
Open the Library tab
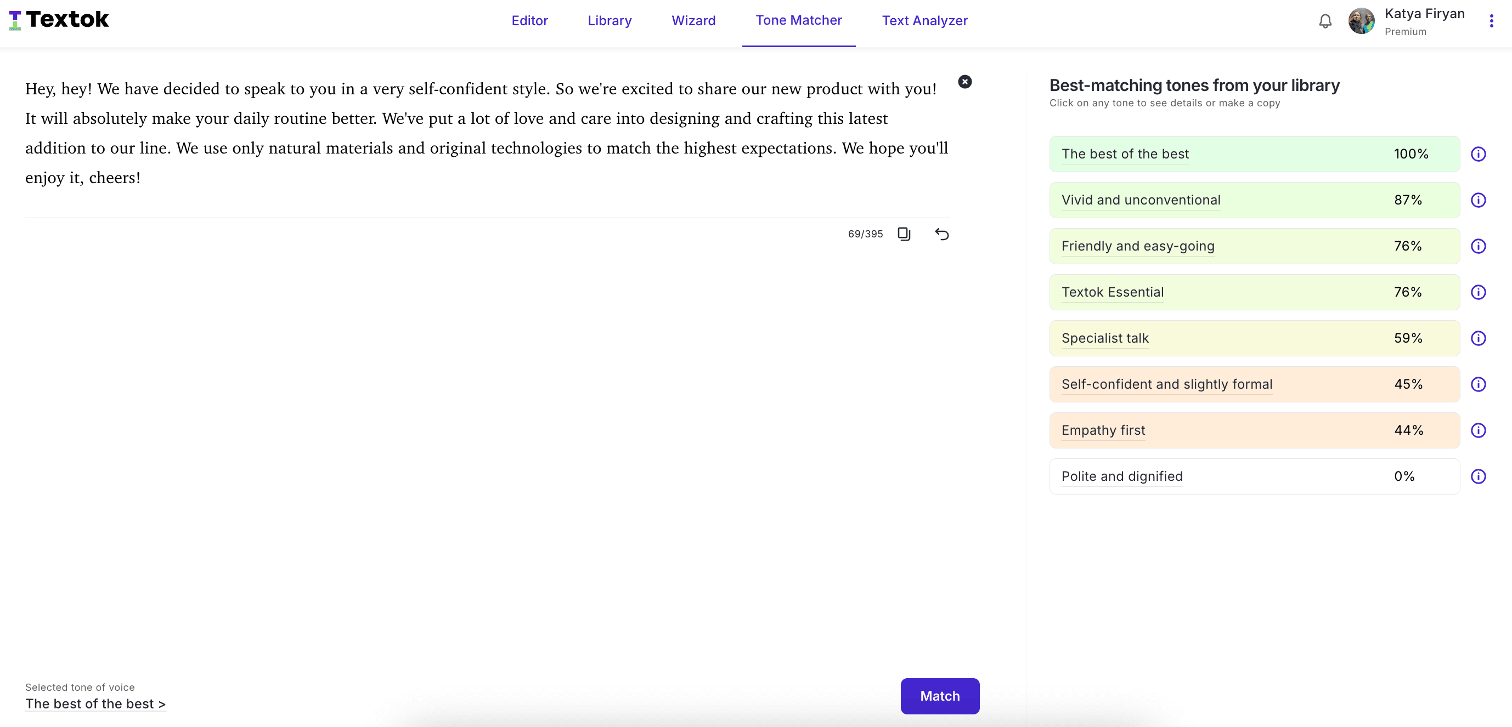(x=610, y=19)
